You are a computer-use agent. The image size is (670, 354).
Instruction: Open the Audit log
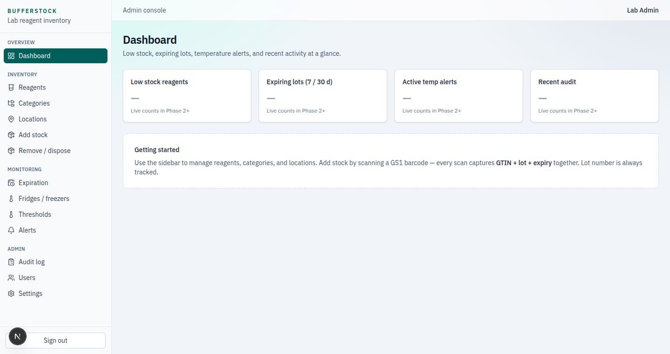(x=55, y=262)
